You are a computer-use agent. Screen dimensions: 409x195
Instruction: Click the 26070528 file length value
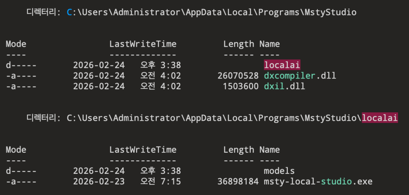tap(238, 76)
